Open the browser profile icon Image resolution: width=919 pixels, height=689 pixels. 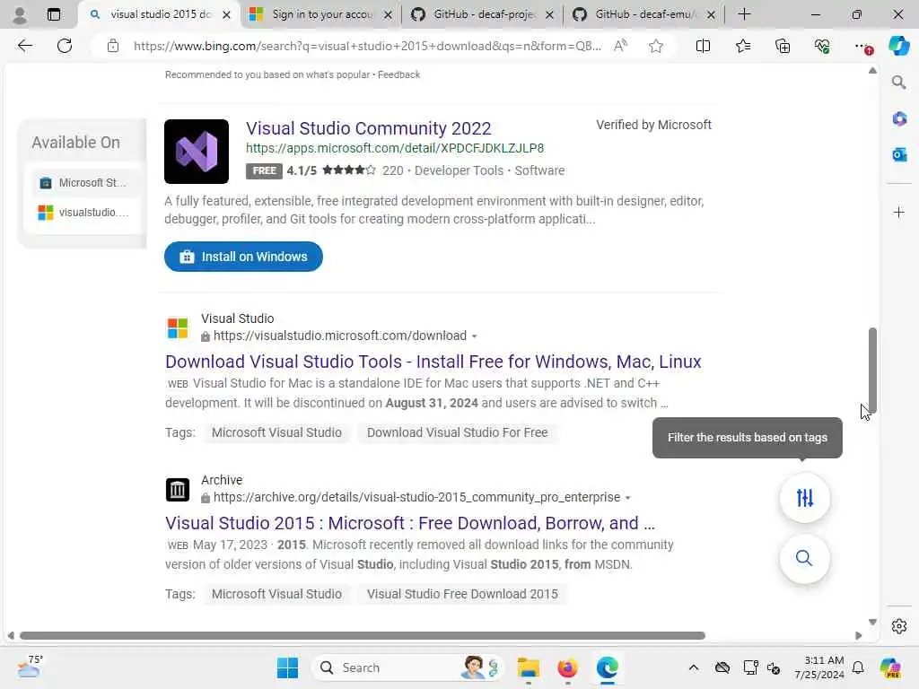tap(20, 14)
